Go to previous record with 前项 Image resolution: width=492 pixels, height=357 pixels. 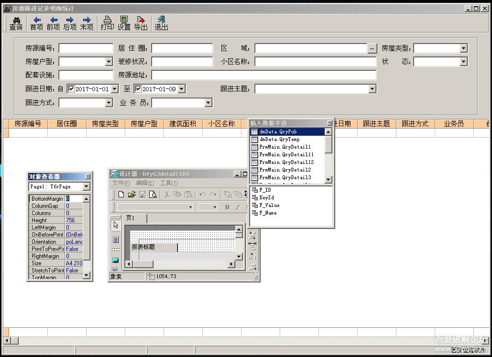54,23
